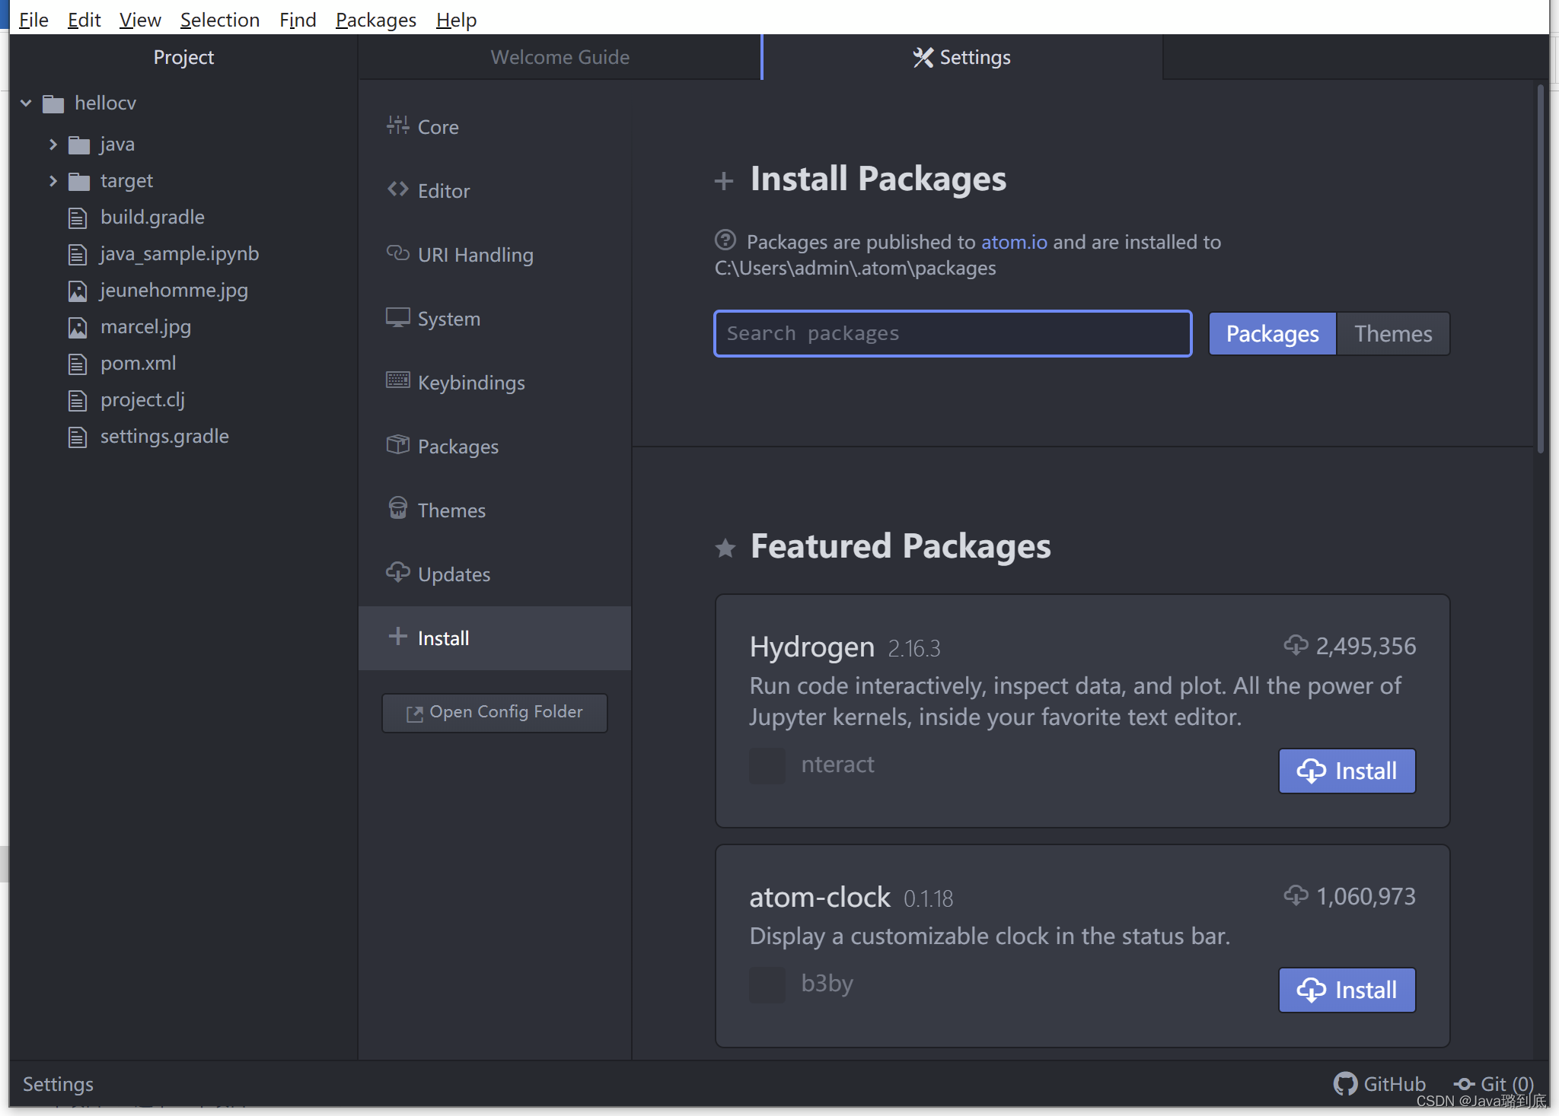Viewport: 1559px width, 1116px height.
Task: Click the marcel.jpg image file icon
Action: [x=78, y=327]
